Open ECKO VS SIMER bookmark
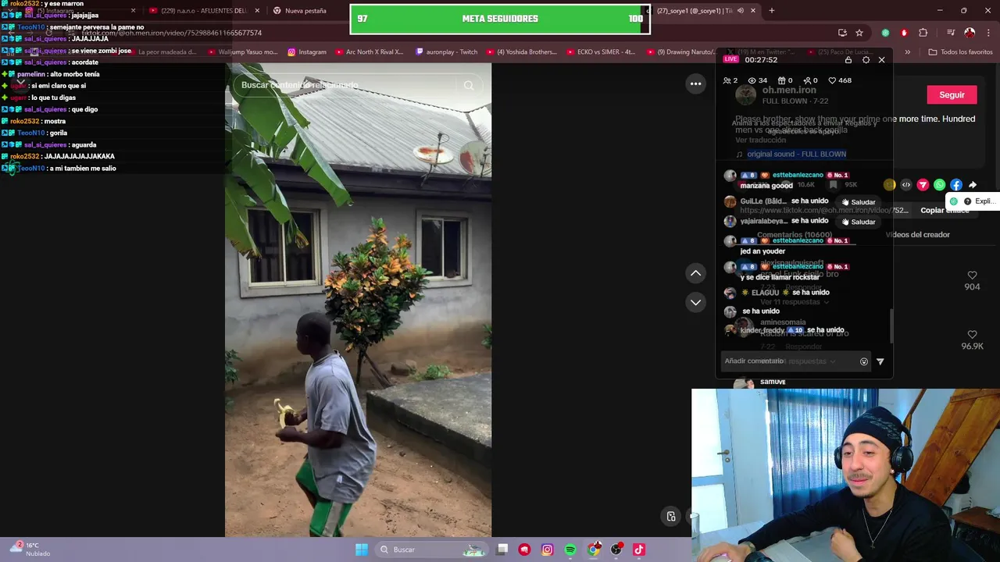The image size is (1000, 562). click(600, 52)
